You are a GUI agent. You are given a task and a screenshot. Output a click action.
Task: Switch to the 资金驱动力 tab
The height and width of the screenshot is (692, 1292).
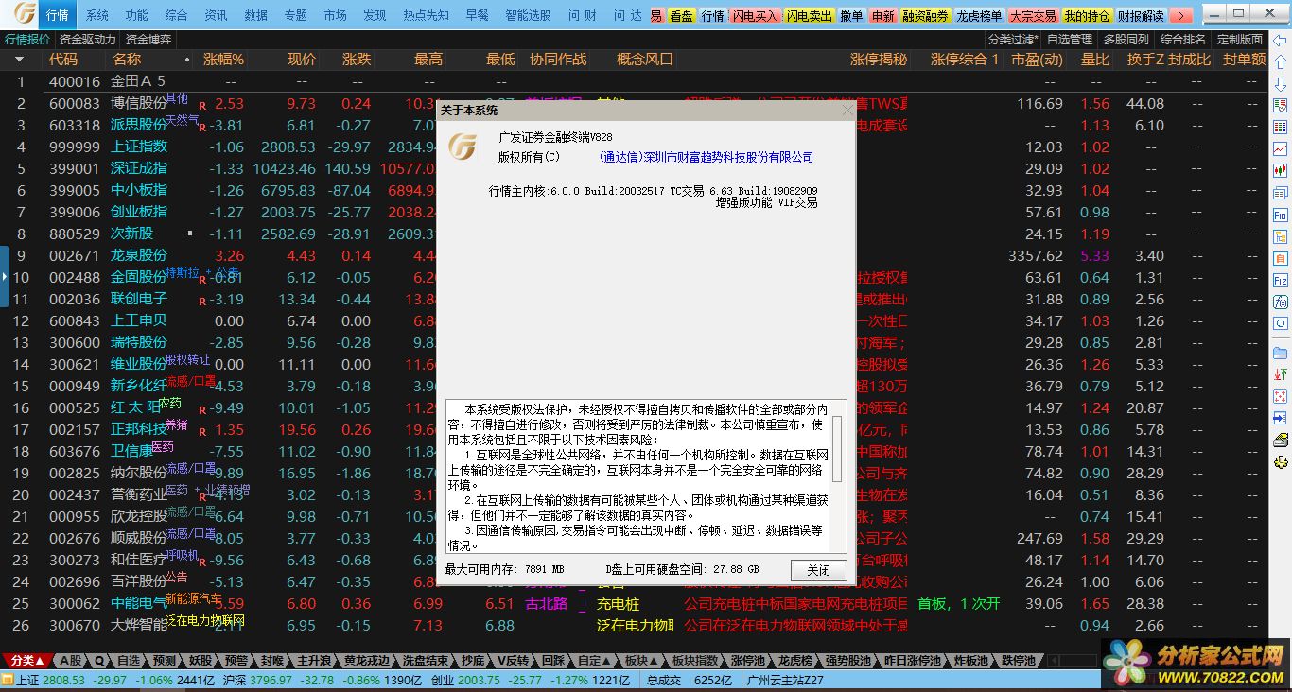[x=88, y=40]
